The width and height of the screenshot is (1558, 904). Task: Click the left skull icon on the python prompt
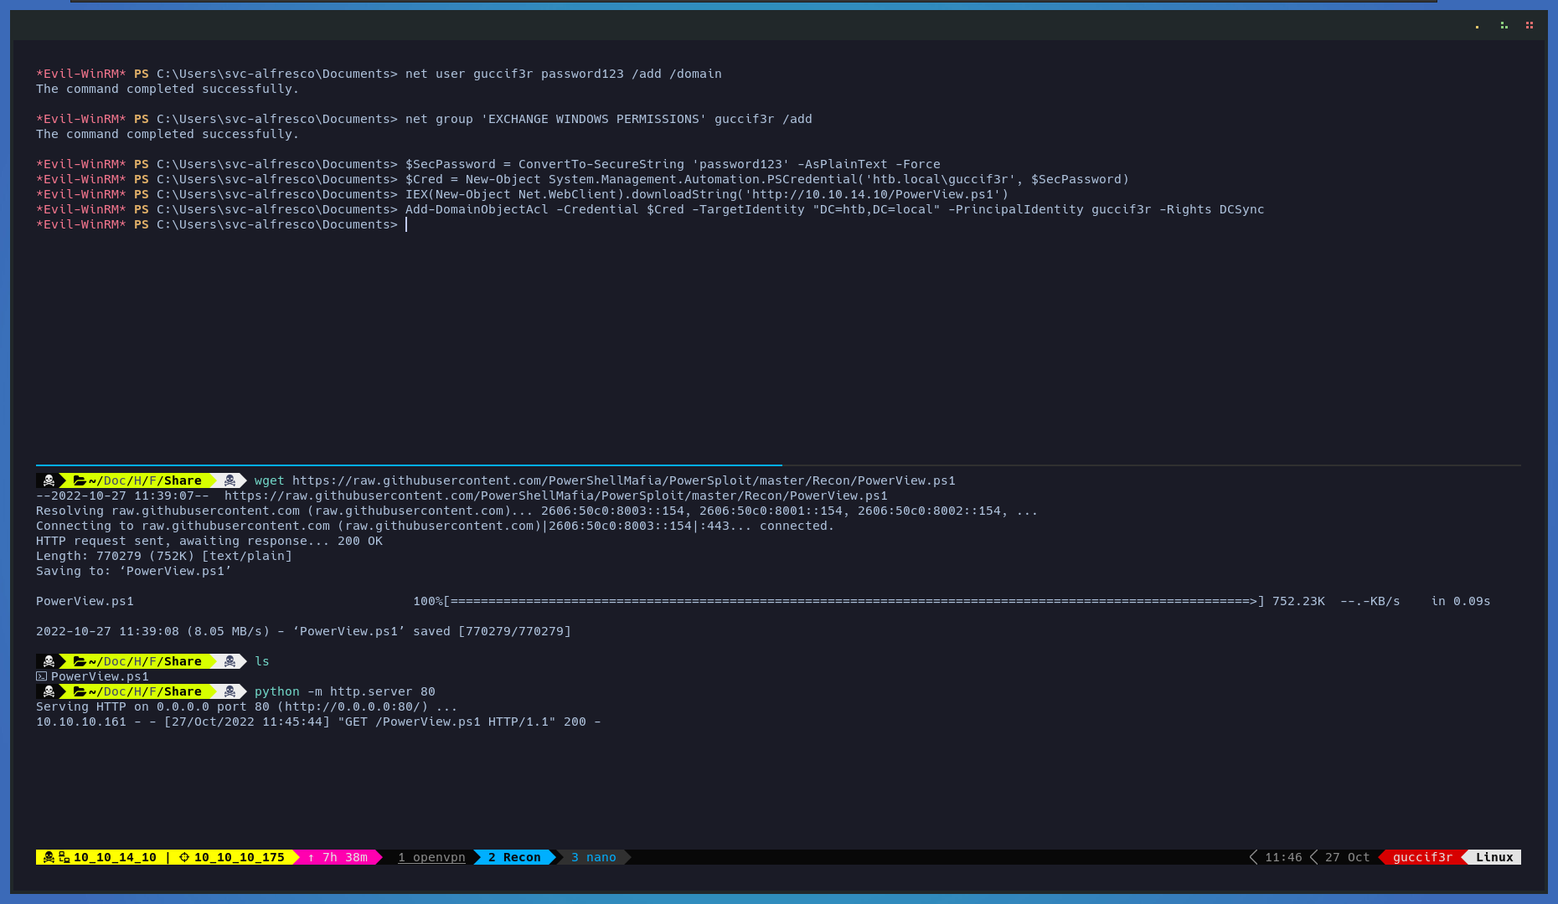(x=49, y=691)
